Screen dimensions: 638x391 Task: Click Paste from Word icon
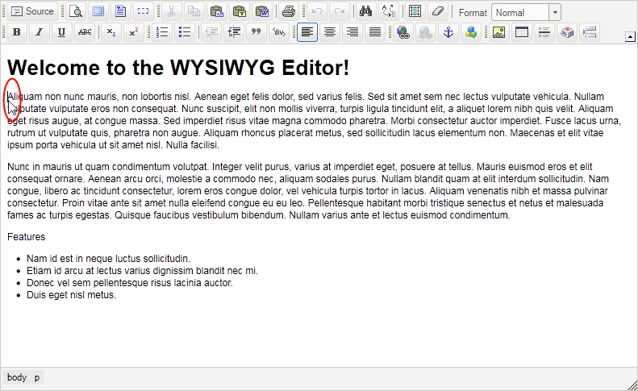[262, 11]
